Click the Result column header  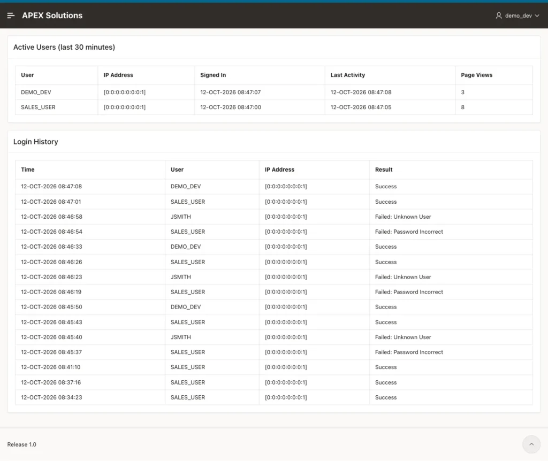384,170
